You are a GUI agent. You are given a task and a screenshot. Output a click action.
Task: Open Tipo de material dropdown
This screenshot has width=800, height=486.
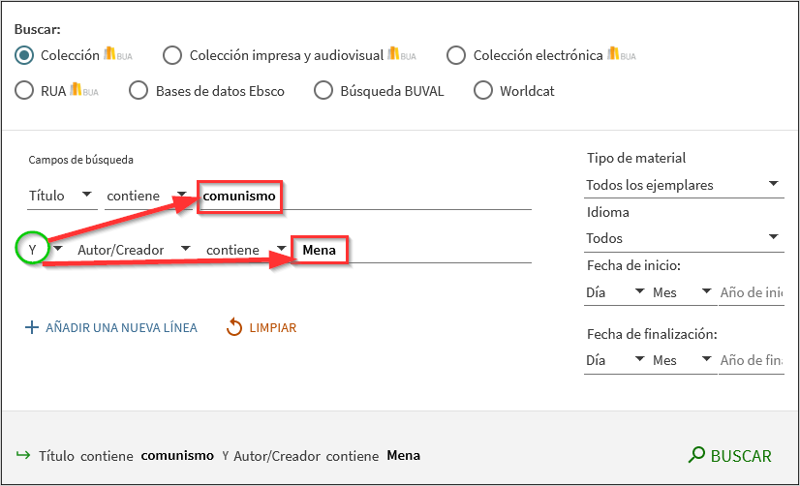pos(683,184)
